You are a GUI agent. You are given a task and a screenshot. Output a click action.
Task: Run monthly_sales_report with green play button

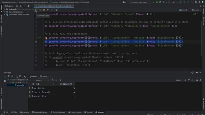[153, 2]
